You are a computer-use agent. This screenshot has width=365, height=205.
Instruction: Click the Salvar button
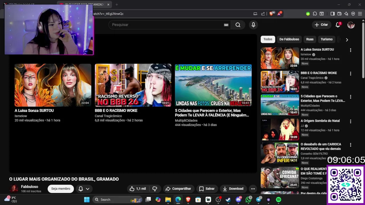click(207, 189)
